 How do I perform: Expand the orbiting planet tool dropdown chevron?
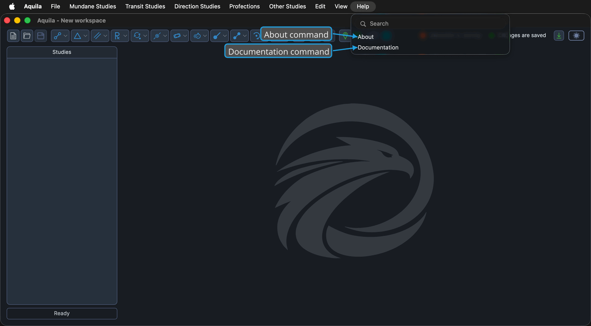185,36
